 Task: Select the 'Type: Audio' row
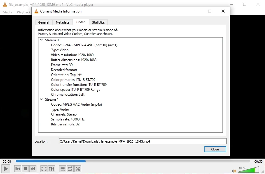tap(60, 109)
